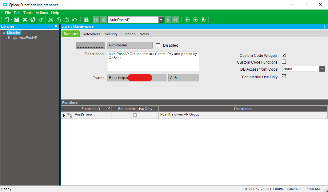The image size is (328, 192).
Task: Click the 6/8/2023 date in status bar
Action: (294, 189)
